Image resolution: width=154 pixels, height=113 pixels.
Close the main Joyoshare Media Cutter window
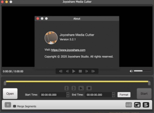pyautogui.click(x=2, y=2)
